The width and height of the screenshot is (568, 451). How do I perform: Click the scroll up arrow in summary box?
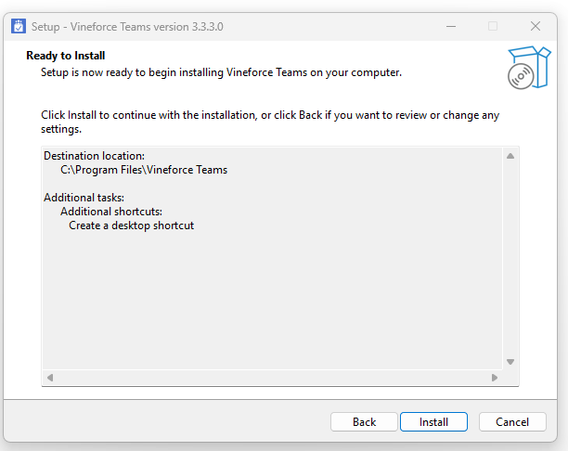pyautogui.click(x=510, y=156)
